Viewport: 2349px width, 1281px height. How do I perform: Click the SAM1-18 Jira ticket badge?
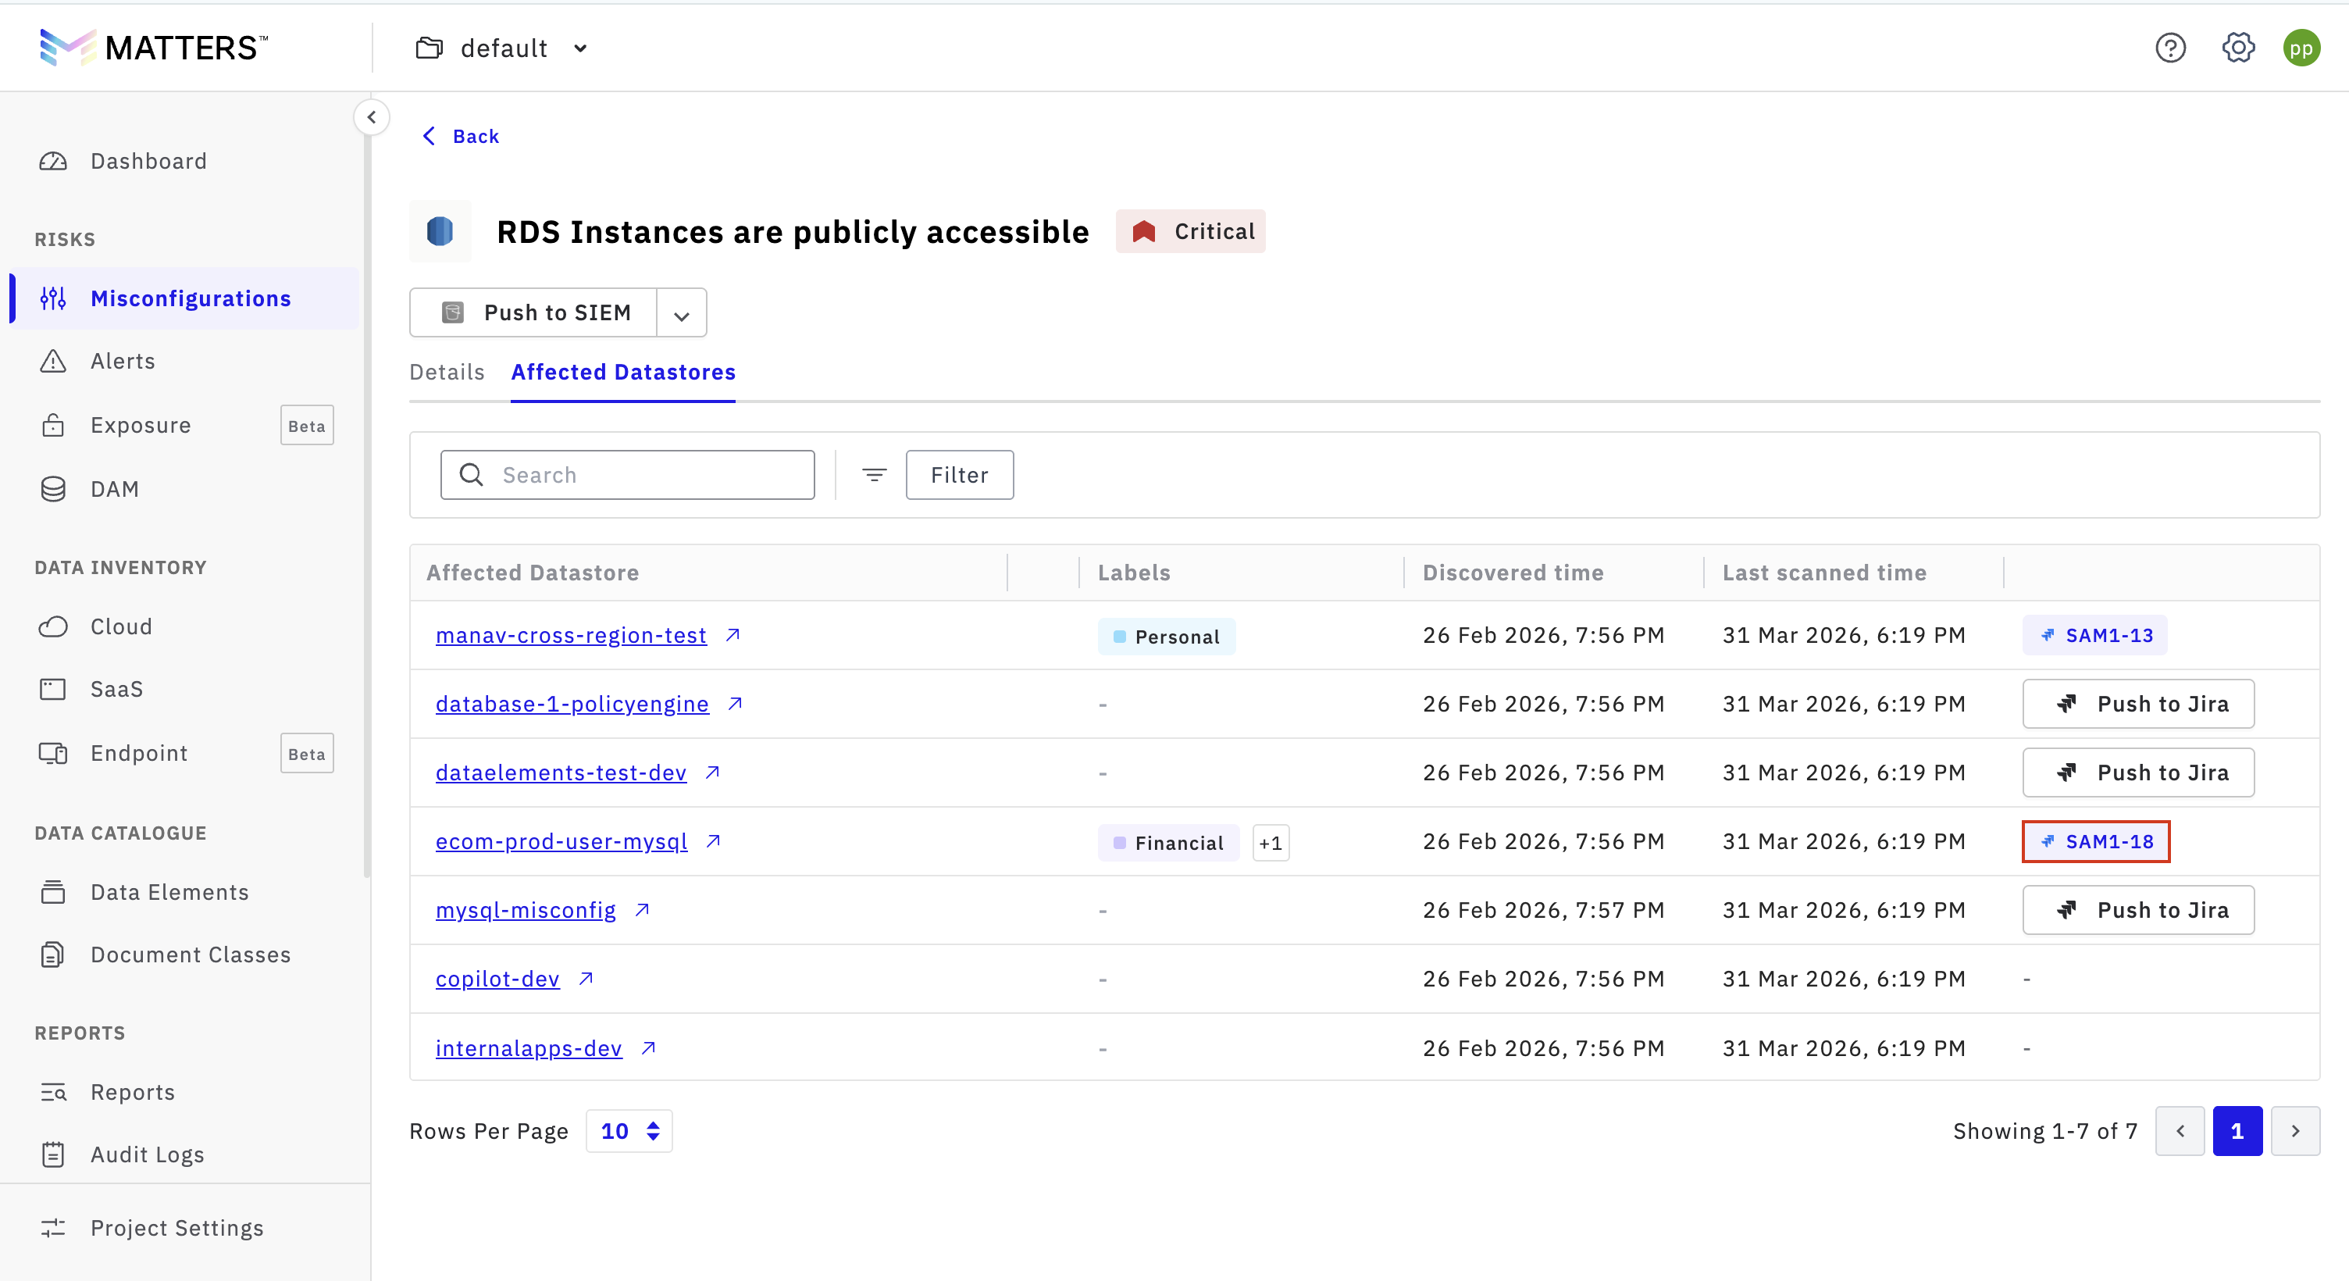coord(2095,841)
